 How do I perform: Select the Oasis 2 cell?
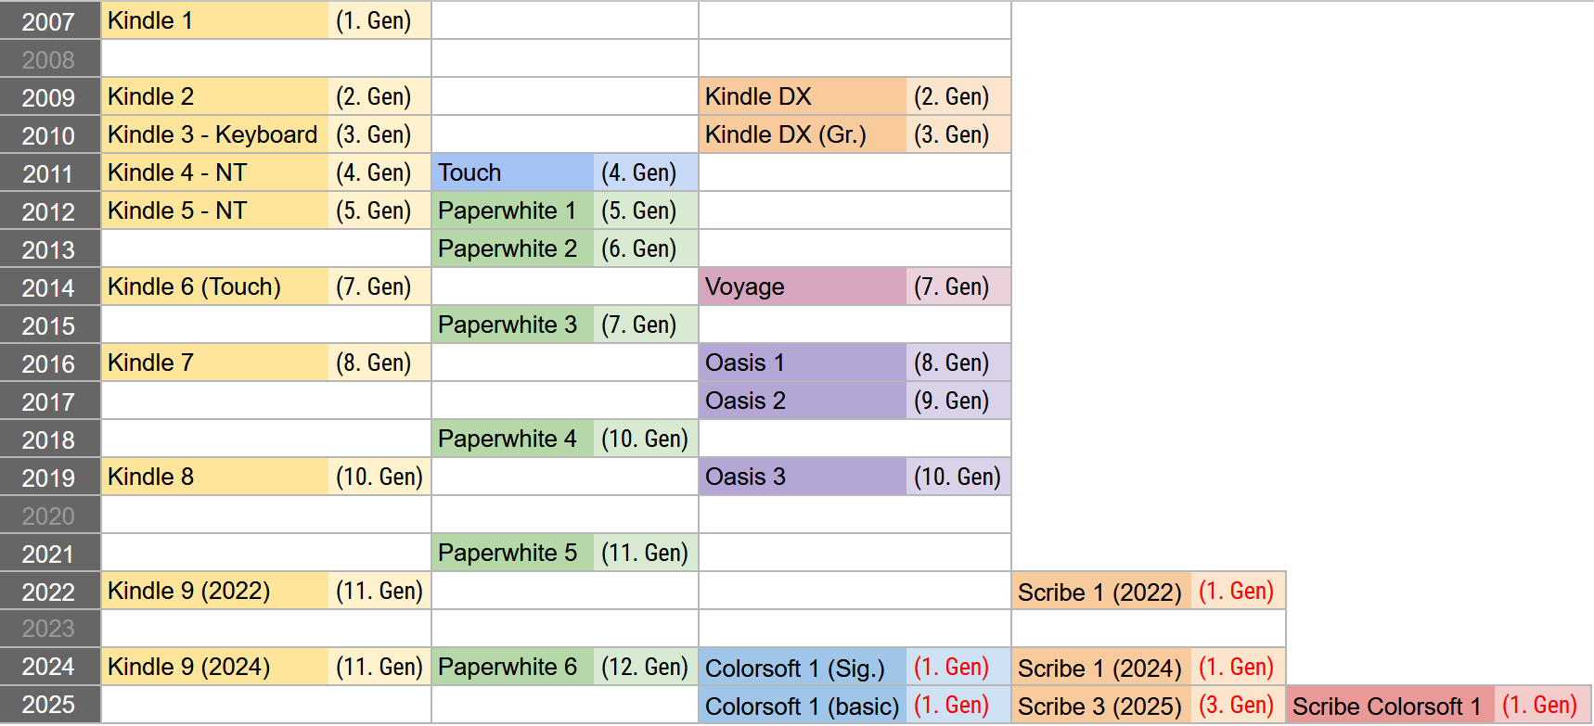(x=802, y=401)
